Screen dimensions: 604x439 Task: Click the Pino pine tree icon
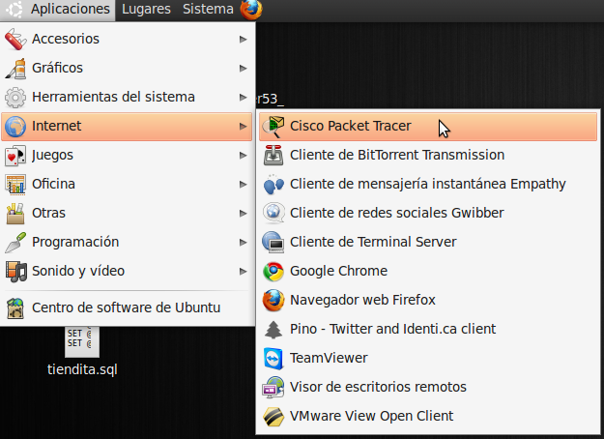point(273,330)
